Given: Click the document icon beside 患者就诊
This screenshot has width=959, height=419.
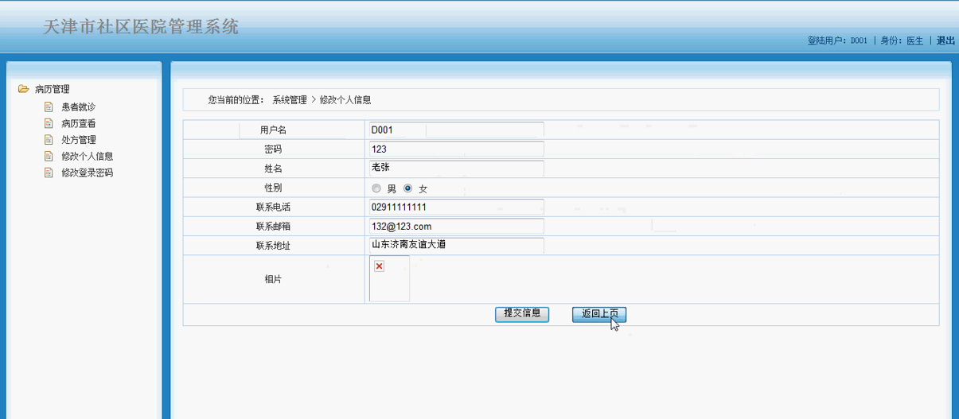Looking at the screenshot, I should 49,107.
